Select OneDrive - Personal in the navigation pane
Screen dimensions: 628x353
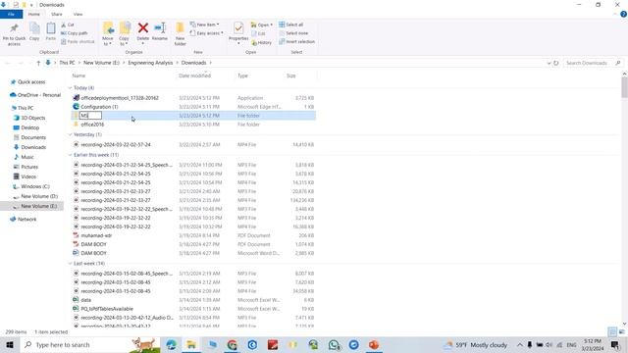39,95
